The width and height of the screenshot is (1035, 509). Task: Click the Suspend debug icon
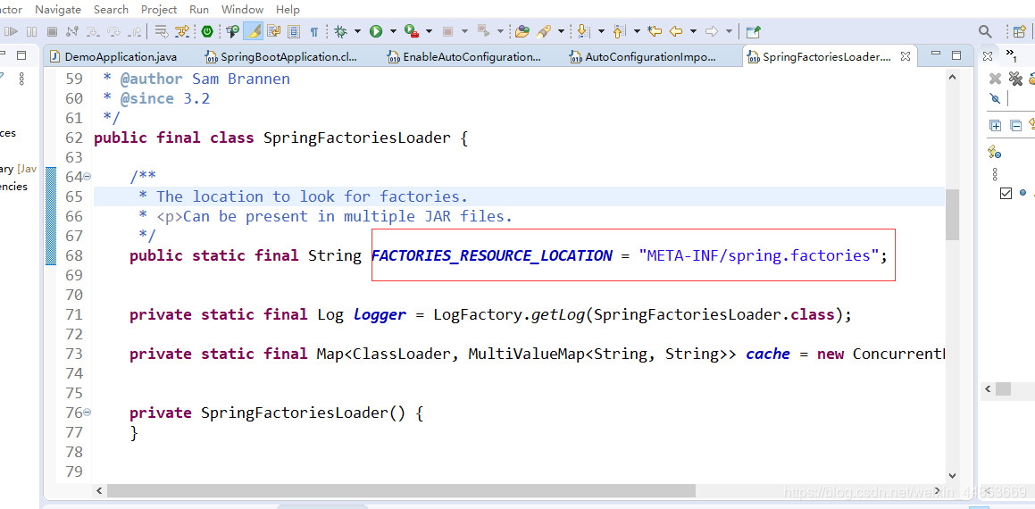coord(31,31)
